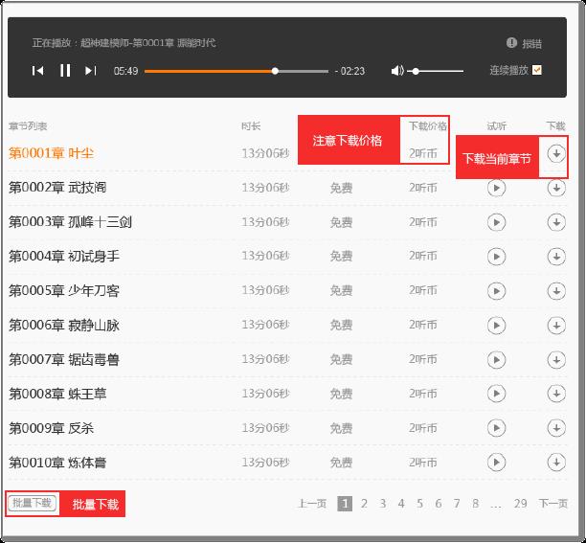Preview play 第0006章 寂静山脉
The width and height of the screenshot is (586, 543).
coord(496,325)
